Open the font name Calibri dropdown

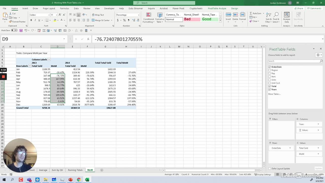(49, 15)
